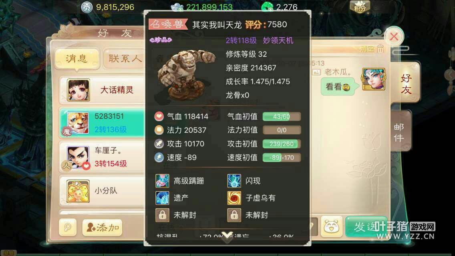Click the right 未解封 locked skill slot
Screen dimensions: 455x256
[x=234, y=215]
